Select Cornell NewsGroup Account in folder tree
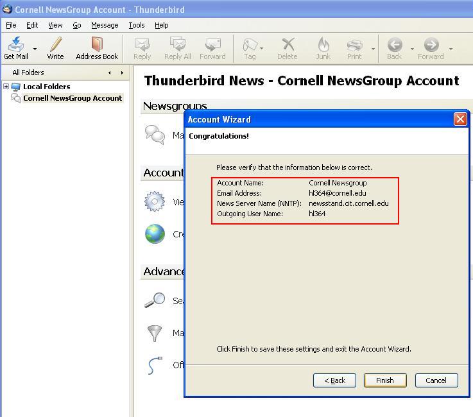The width and height of the screenshot is (473, 417). click(72, 98)
